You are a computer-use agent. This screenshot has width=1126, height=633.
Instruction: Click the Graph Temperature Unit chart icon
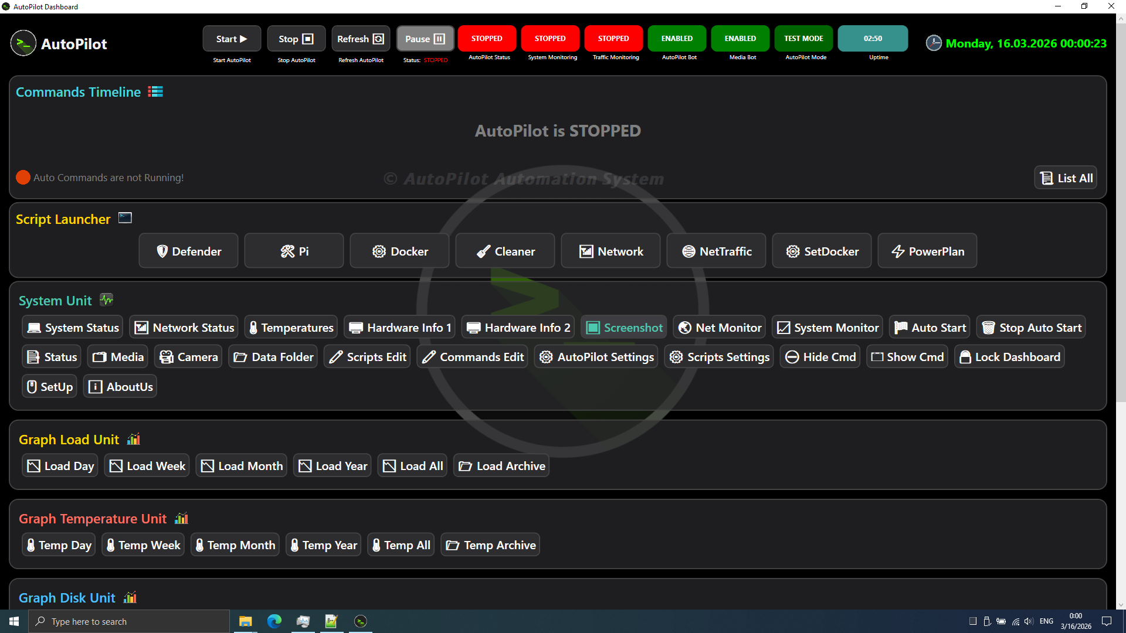[181, 518]
